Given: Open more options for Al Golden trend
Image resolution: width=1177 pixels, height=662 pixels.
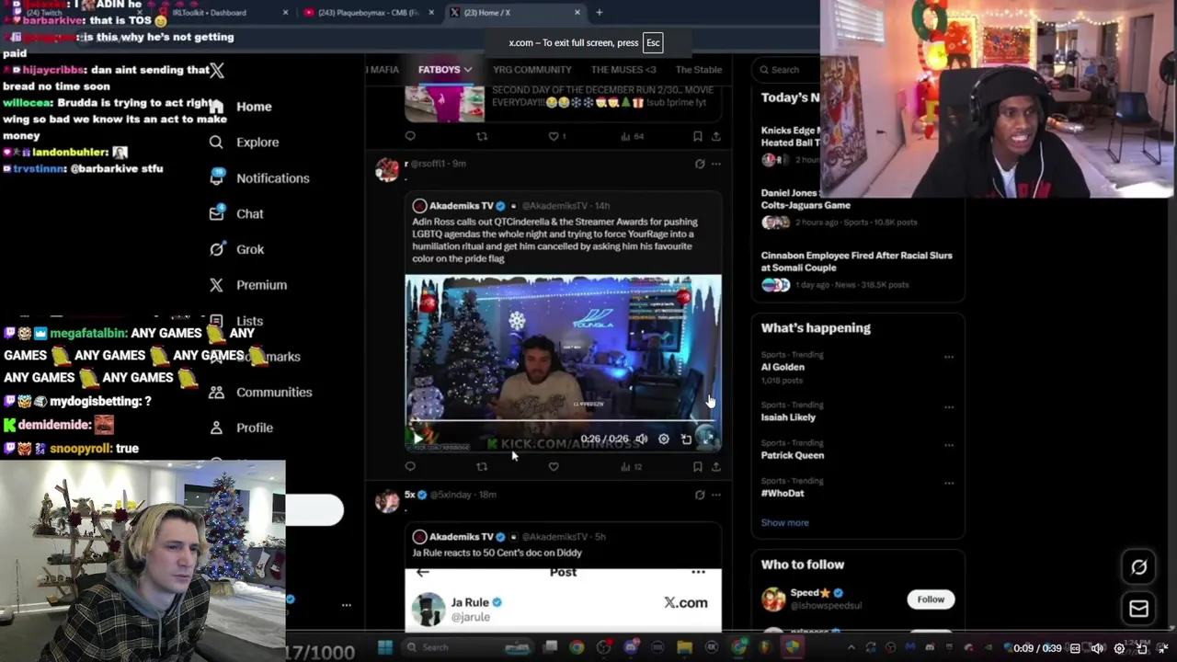Looking at the screenshot, I should click(949, 357).
